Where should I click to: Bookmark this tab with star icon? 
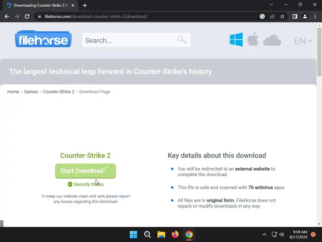(282, 16)
